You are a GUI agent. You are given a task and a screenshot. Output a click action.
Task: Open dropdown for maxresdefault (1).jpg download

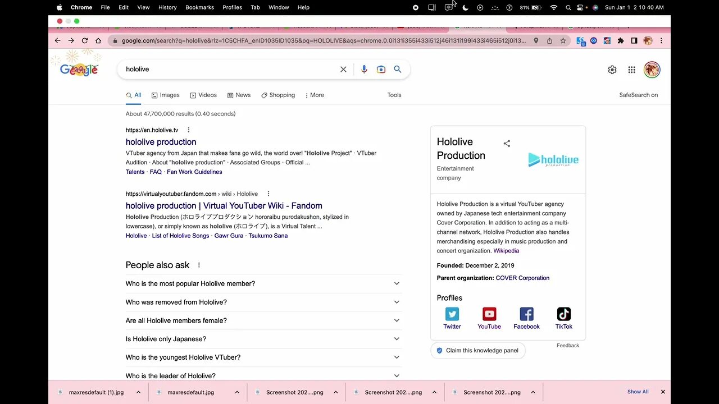pyautogui.click(x=138, y=392)
